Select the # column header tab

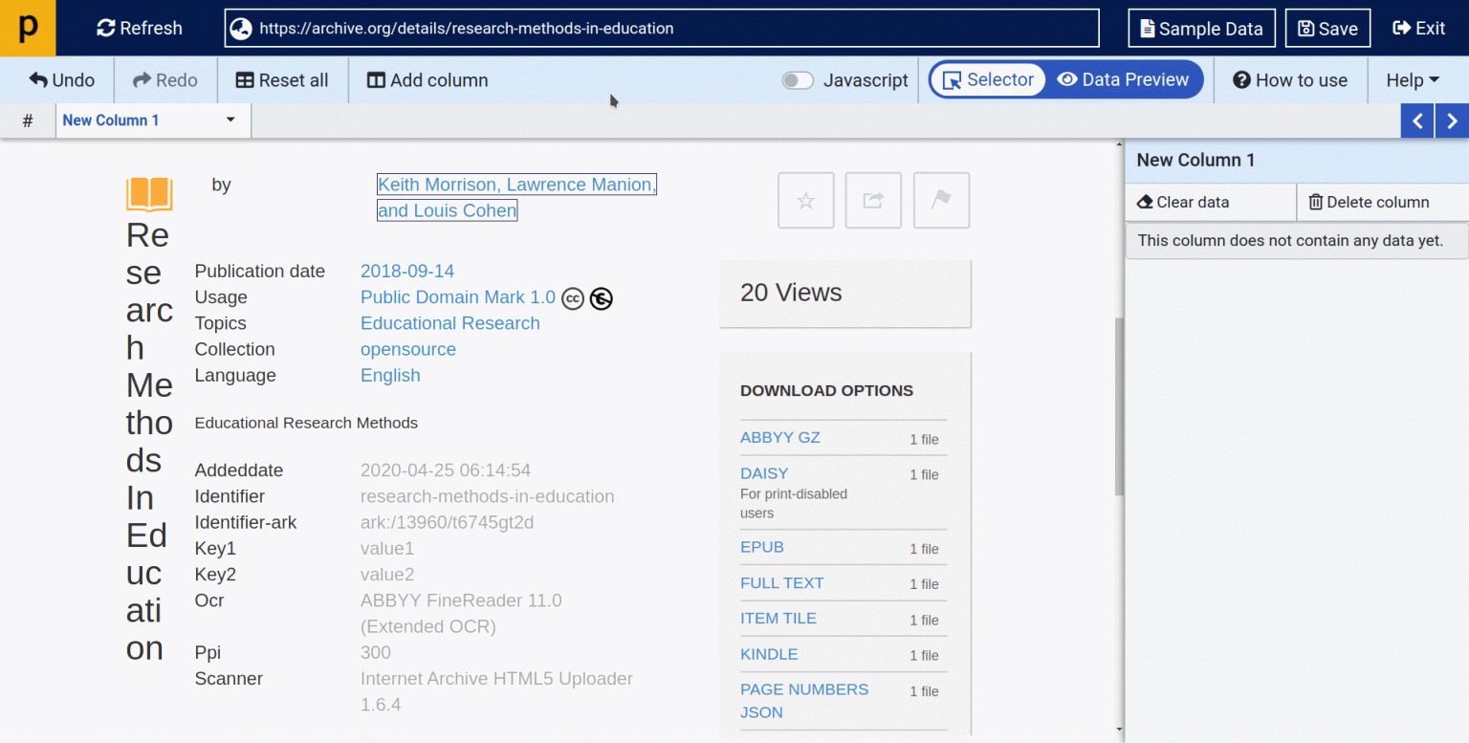click(27, 120)
